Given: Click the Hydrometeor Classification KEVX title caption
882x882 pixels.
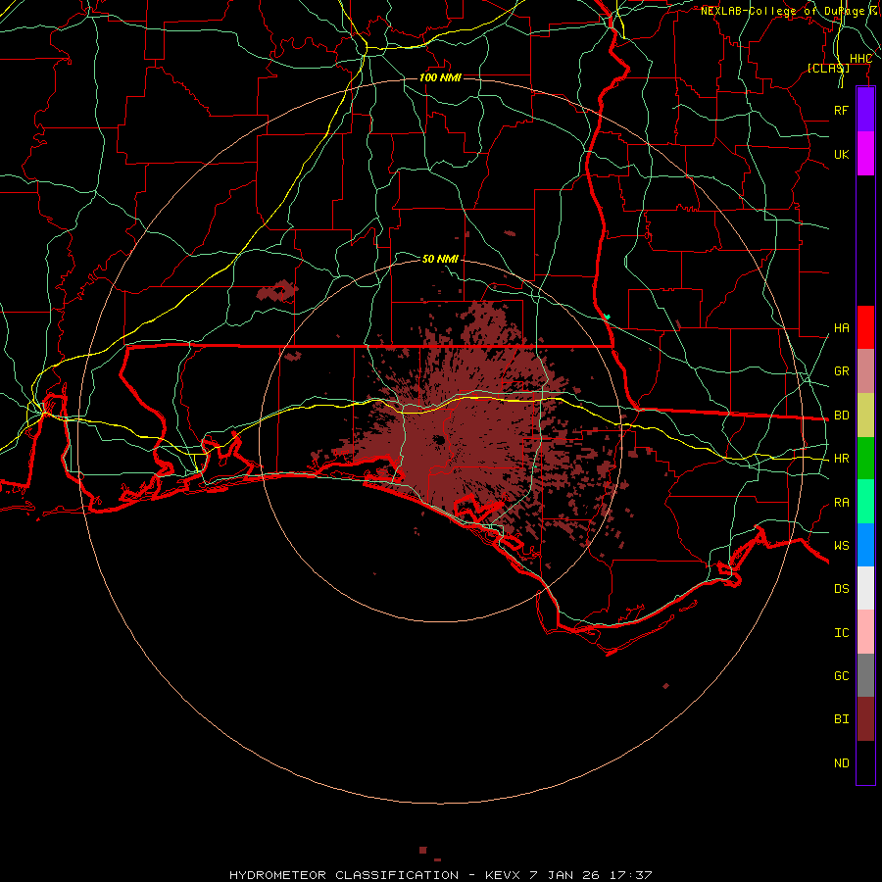Looking at the screenshot, I should pos(440,875).
